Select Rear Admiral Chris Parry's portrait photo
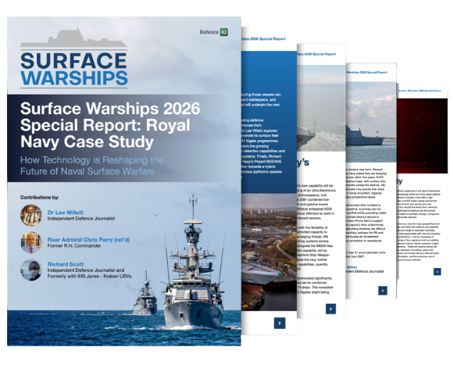This screenshot has width=453, height=365. click(31, 242)
